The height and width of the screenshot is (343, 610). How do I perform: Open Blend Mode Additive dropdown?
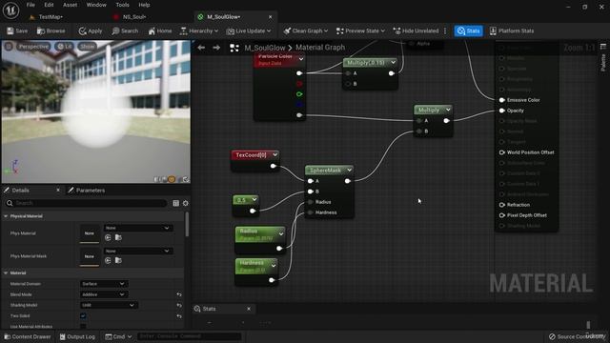click(x=103, y=294)
